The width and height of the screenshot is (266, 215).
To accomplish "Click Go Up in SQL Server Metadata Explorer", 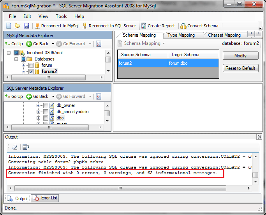I will pyautogui.click(x=14, y=96).
